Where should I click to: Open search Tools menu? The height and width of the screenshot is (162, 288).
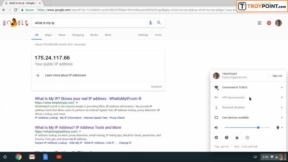coord(158,35)
